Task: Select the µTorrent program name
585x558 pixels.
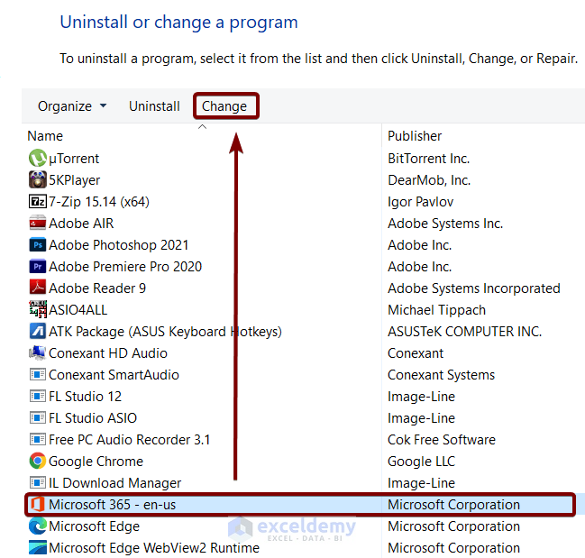Action: click(74, 159)
